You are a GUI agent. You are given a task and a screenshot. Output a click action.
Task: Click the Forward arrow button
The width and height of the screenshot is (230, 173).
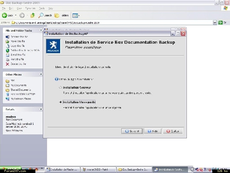tap(22, 15)
